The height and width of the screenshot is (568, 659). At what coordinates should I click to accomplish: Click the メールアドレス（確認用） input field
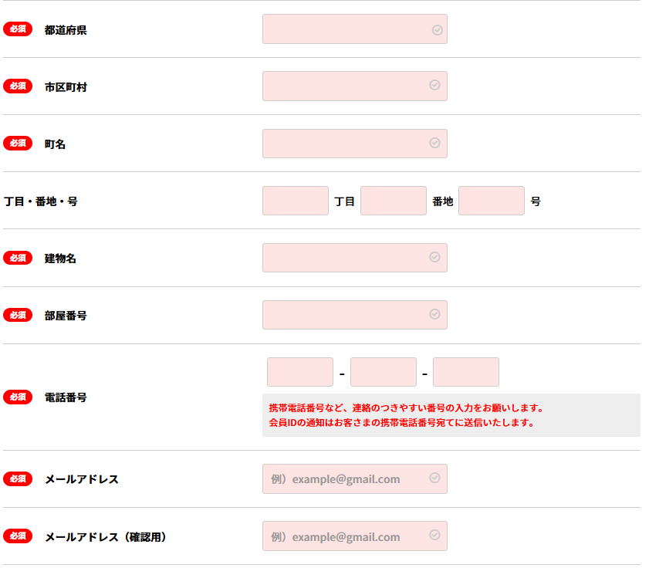point(347,536)
